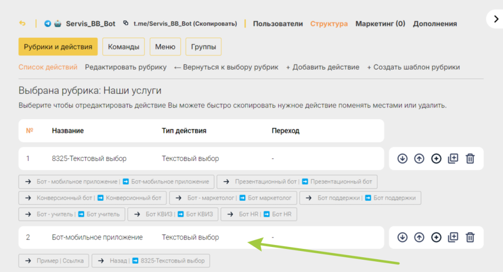Click the Бот HR transition button
503x272 pixels.
(259, 214)
